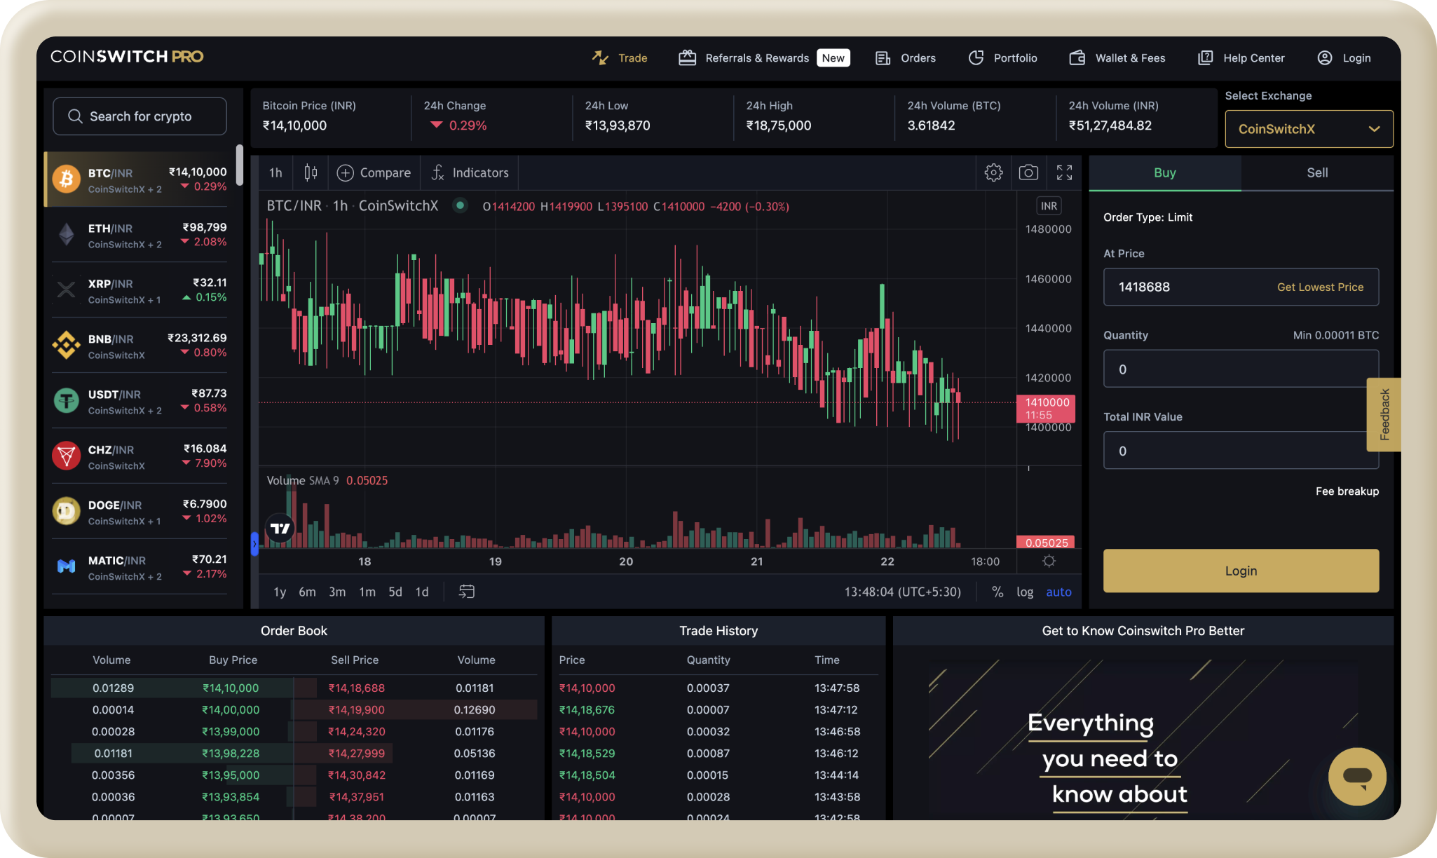Switch to the Buy tab

tap(1165, 172)
